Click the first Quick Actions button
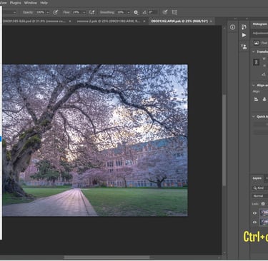 point(260,125)
